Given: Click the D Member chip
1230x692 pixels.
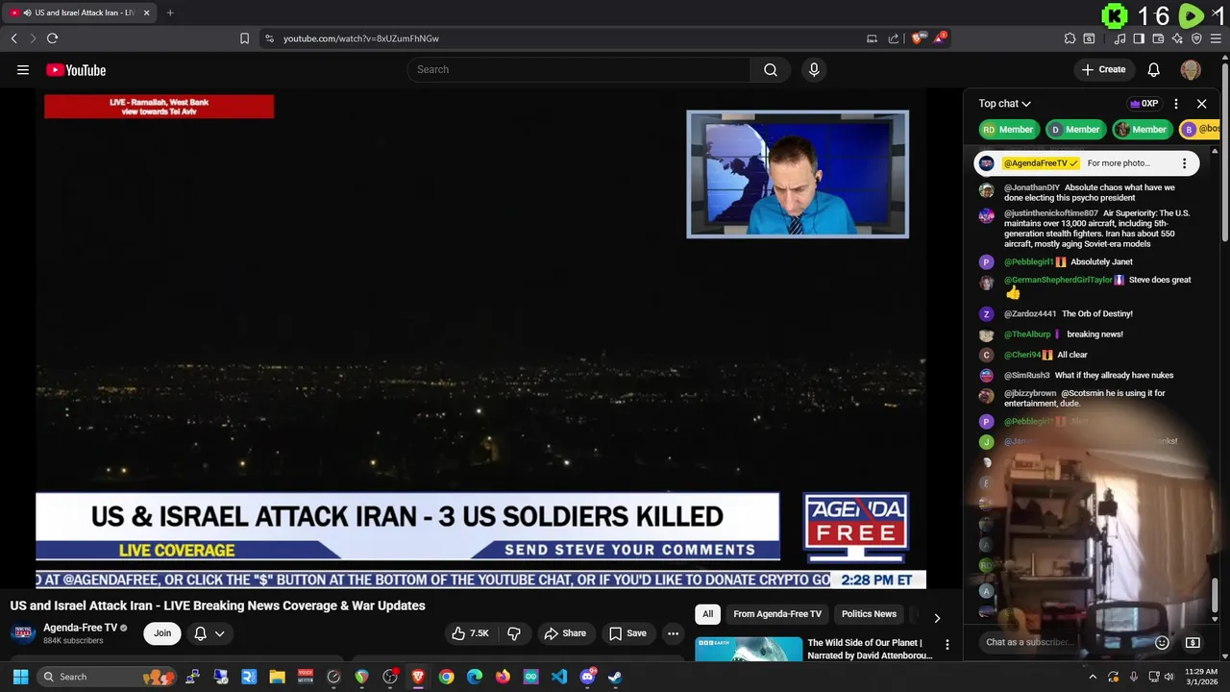Looking at the screenshot, I should [x=1074, y=130].
